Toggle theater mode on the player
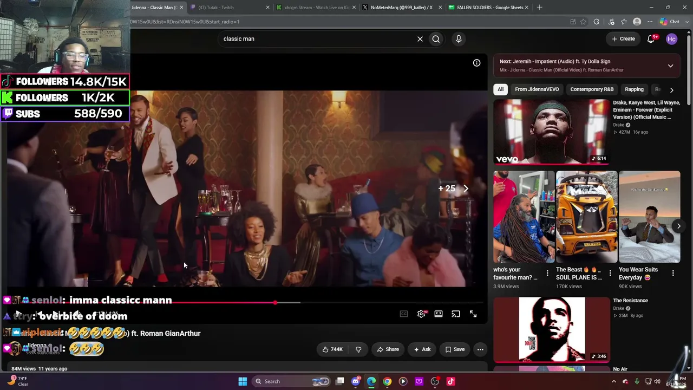 [439, 314]
